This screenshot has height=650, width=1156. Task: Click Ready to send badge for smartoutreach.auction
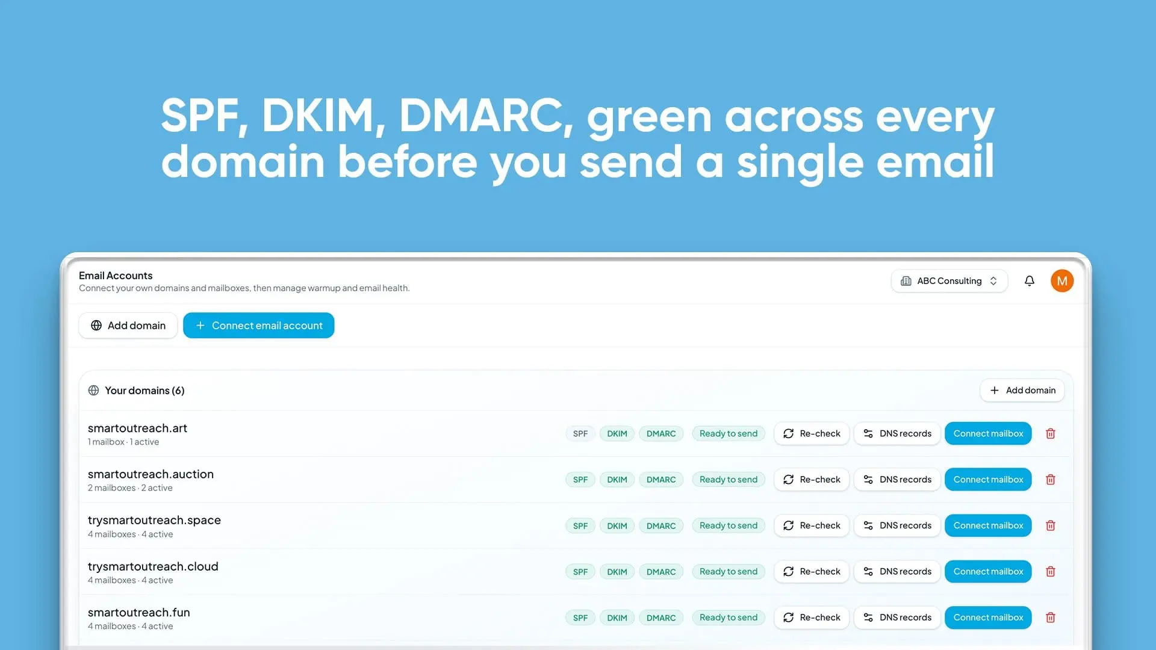[x=729, y=480]
